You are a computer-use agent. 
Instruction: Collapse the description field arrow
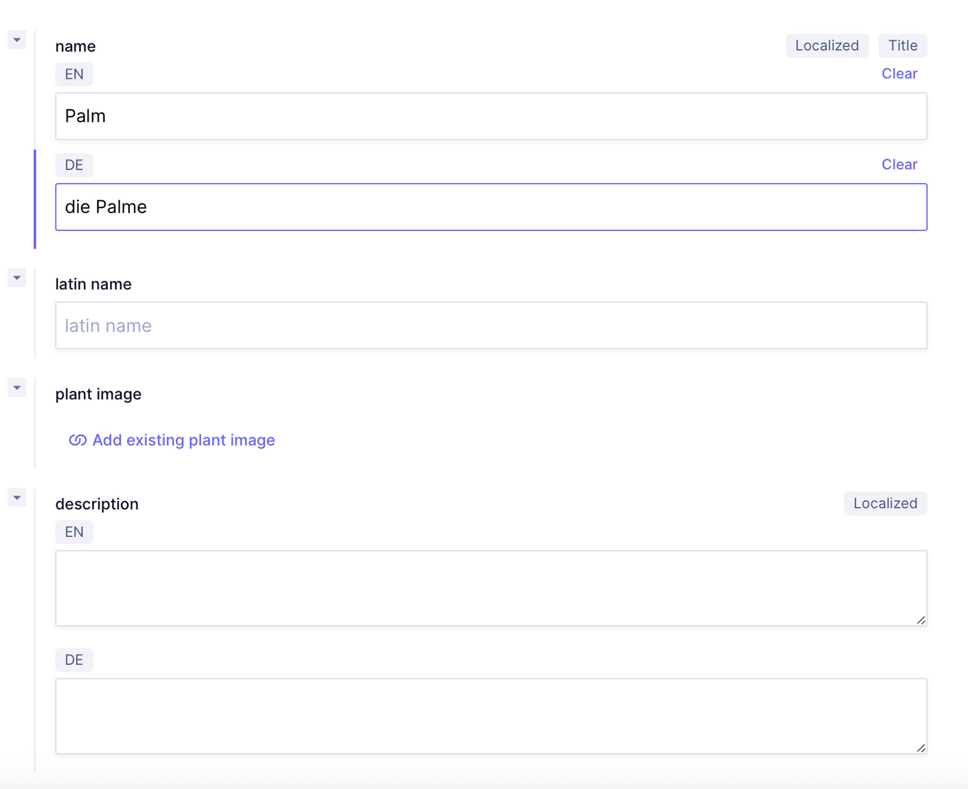click(17, 498)
